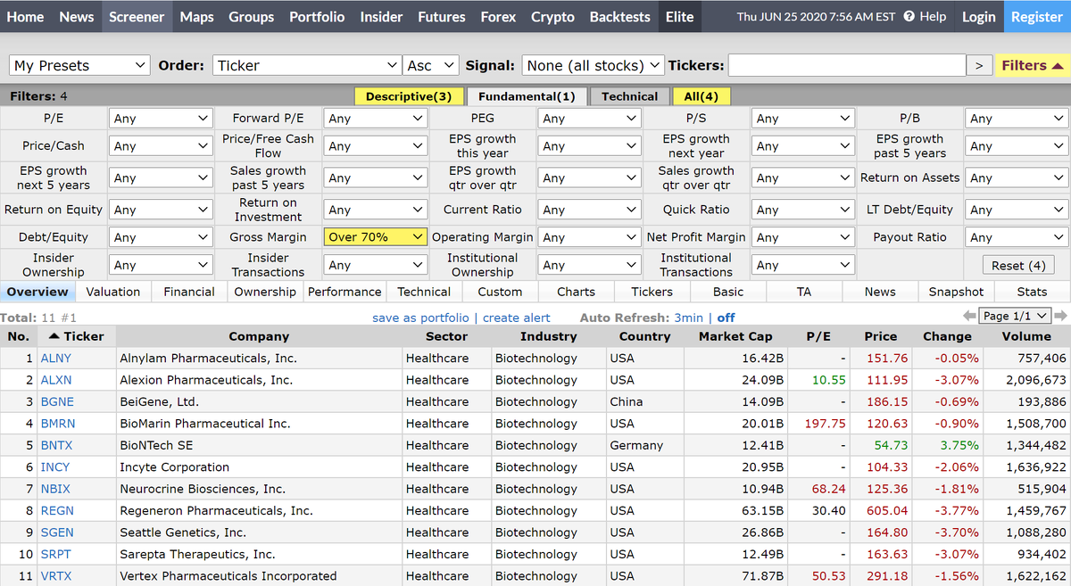Select the Valuation view tab

(x=113, y=292)
